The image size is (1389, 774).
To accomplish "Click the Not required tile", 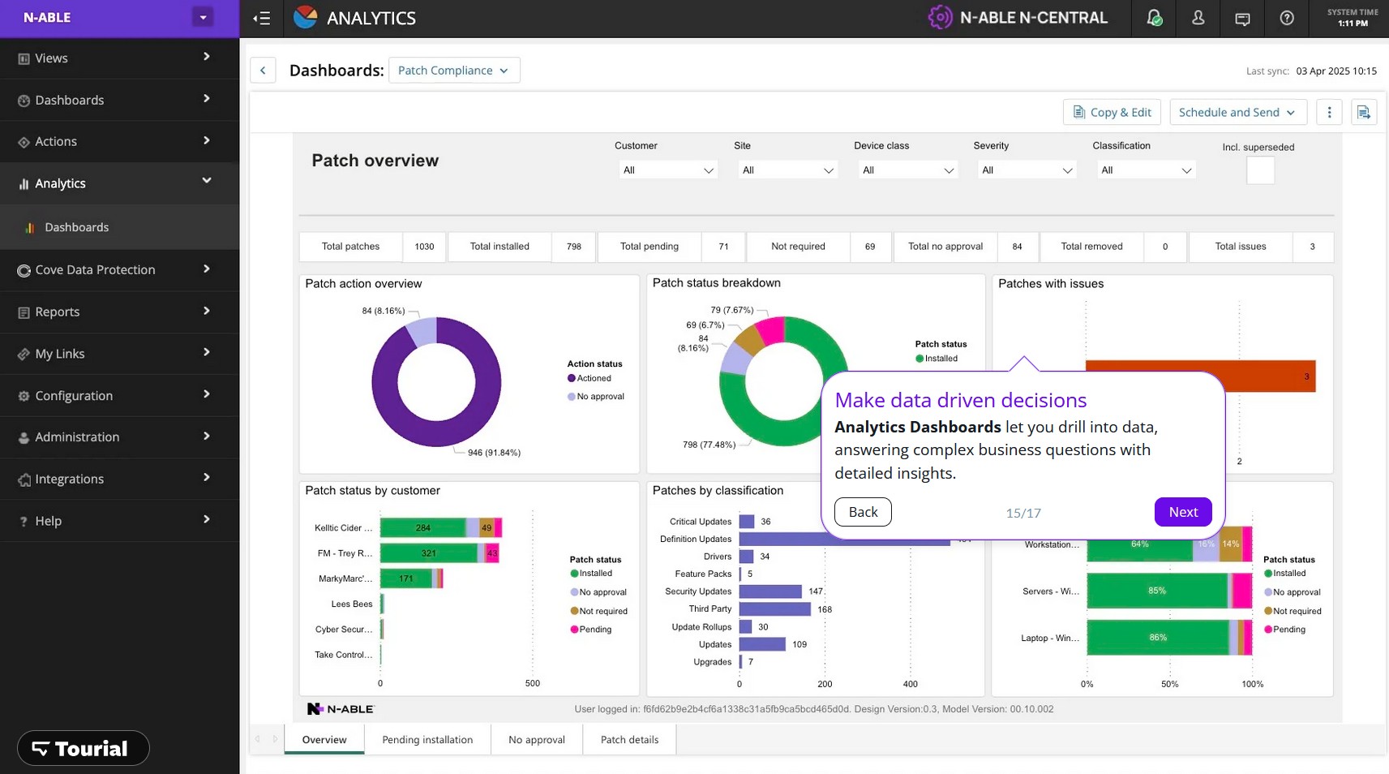I will point(819,247).
